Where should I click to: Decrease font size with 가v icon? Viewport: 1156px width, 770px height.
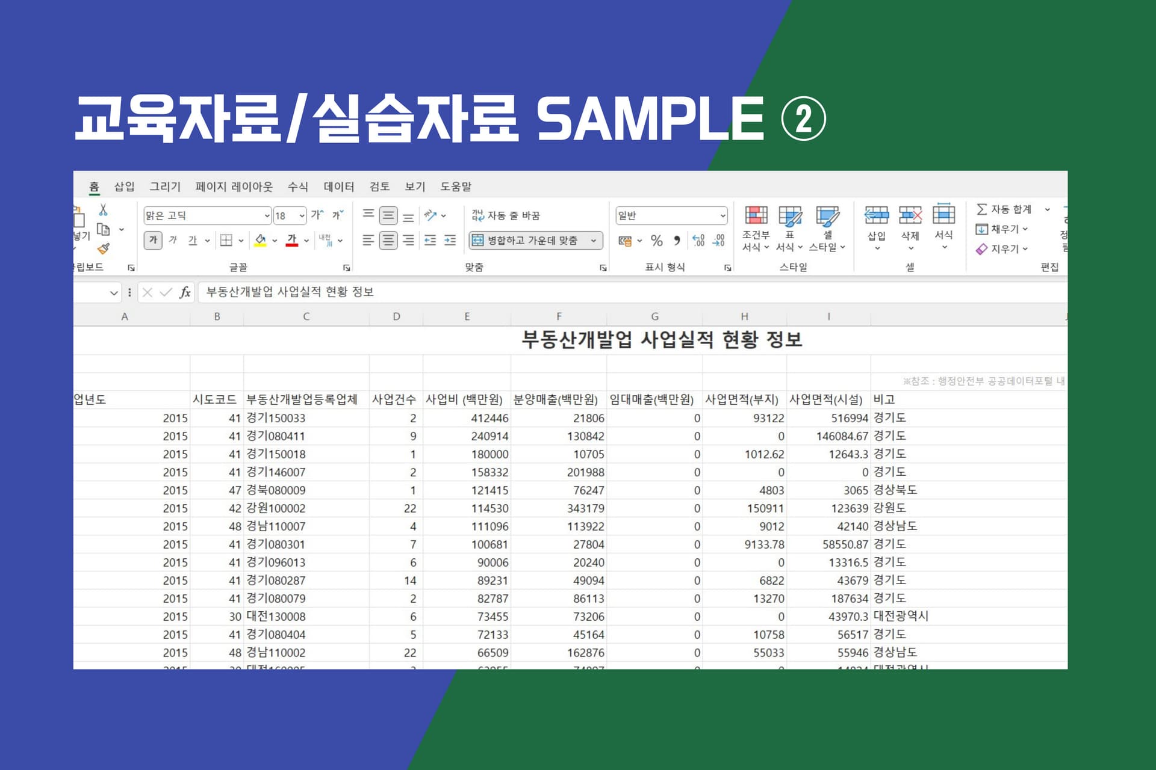338,215
